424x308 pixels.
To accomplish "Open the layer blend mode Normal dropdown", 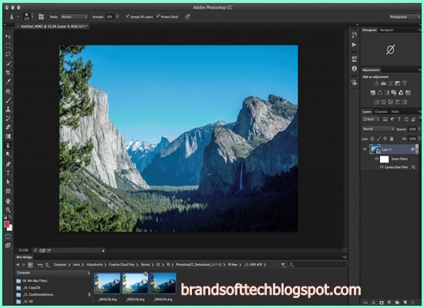I will 378,129.
